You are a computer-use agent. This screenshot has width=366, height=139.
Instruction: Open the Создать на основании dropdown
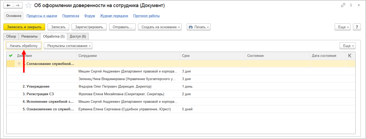click(160, 27)
